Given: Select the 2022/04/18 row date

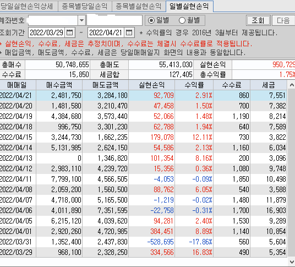Looking at the screenshot, I should pyautogui.click(x=16, y=127).
